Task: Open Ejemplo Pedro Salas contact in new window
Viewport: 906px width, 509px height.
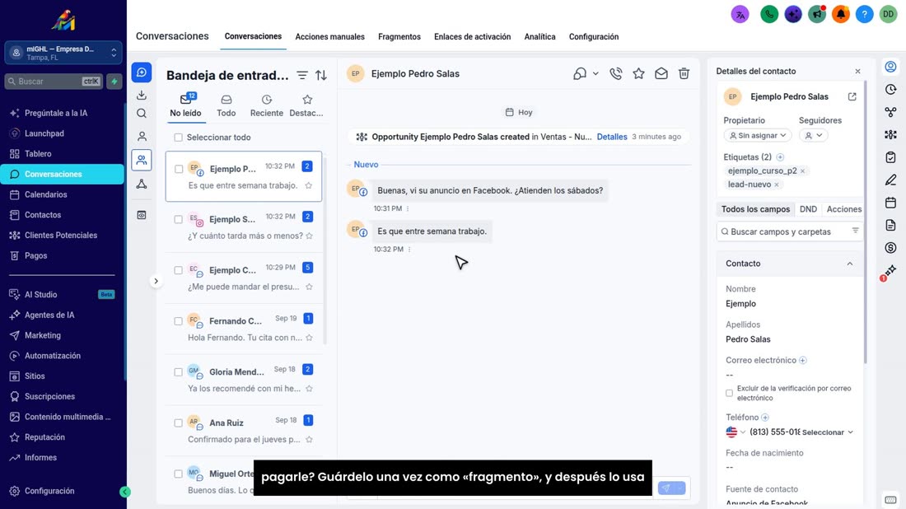Action: 852,96
